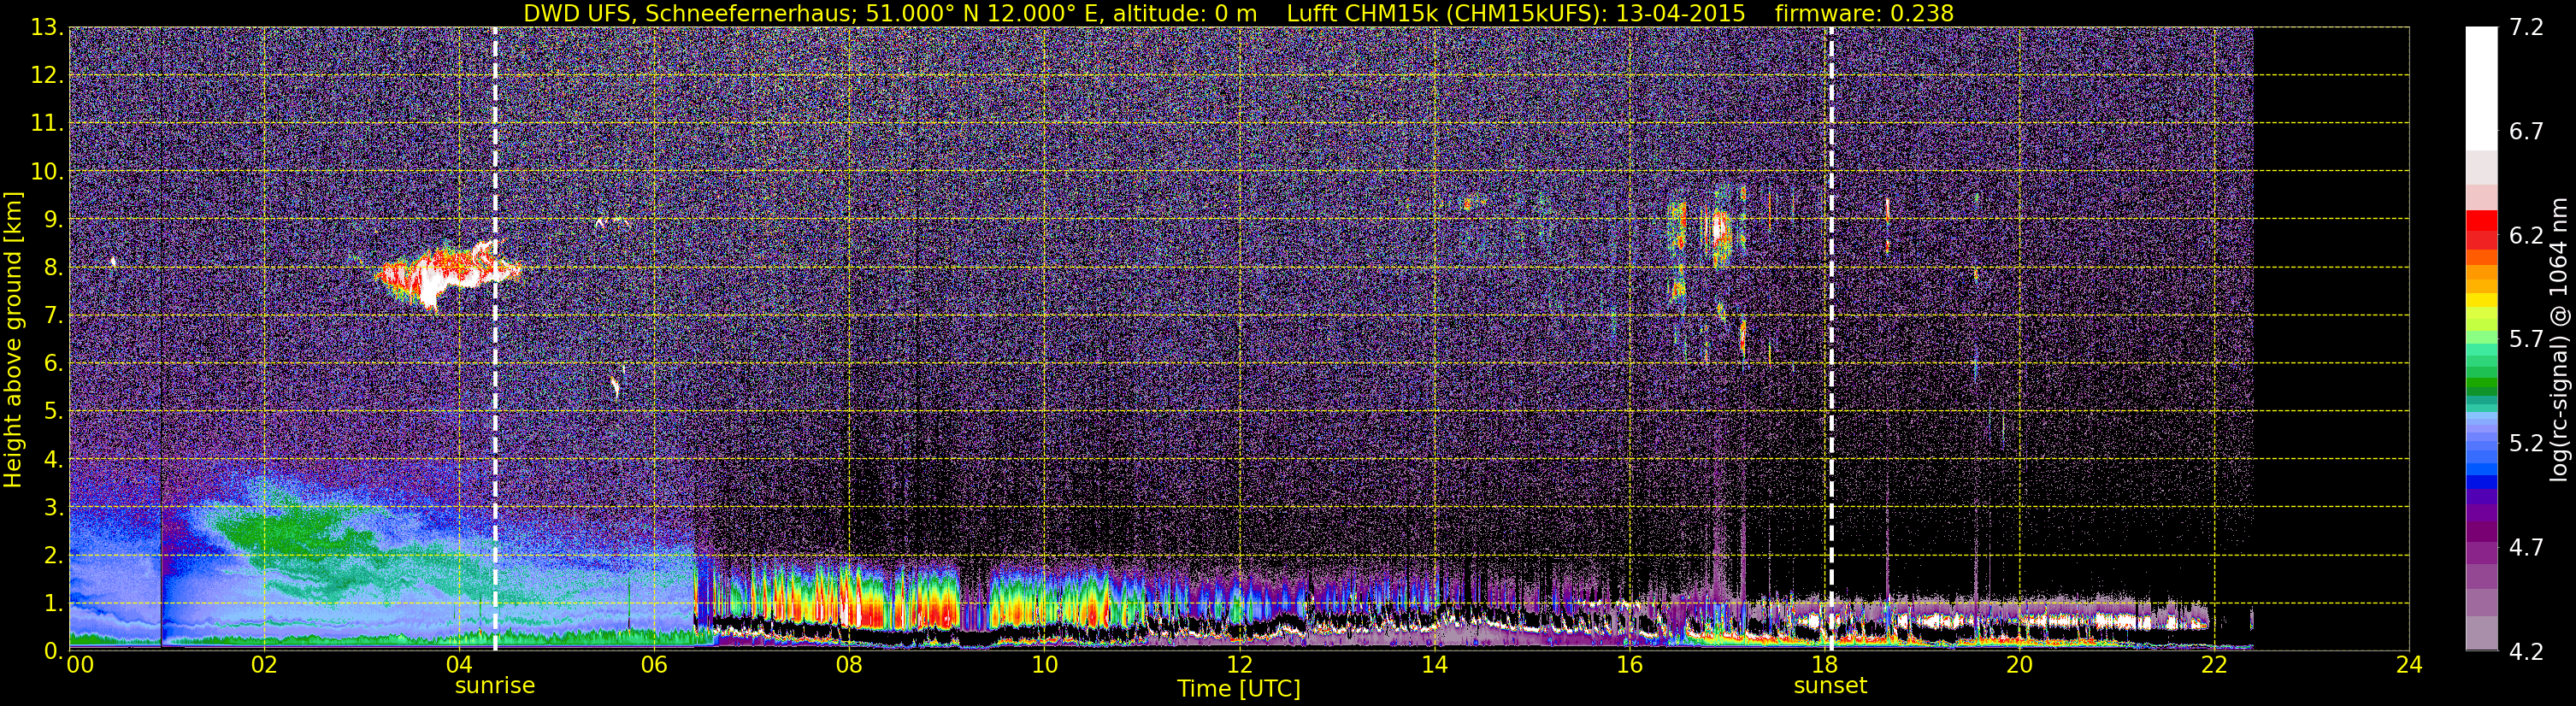
Task: Click the 'sunset' label below the time axis
Action: [1830, 686]
